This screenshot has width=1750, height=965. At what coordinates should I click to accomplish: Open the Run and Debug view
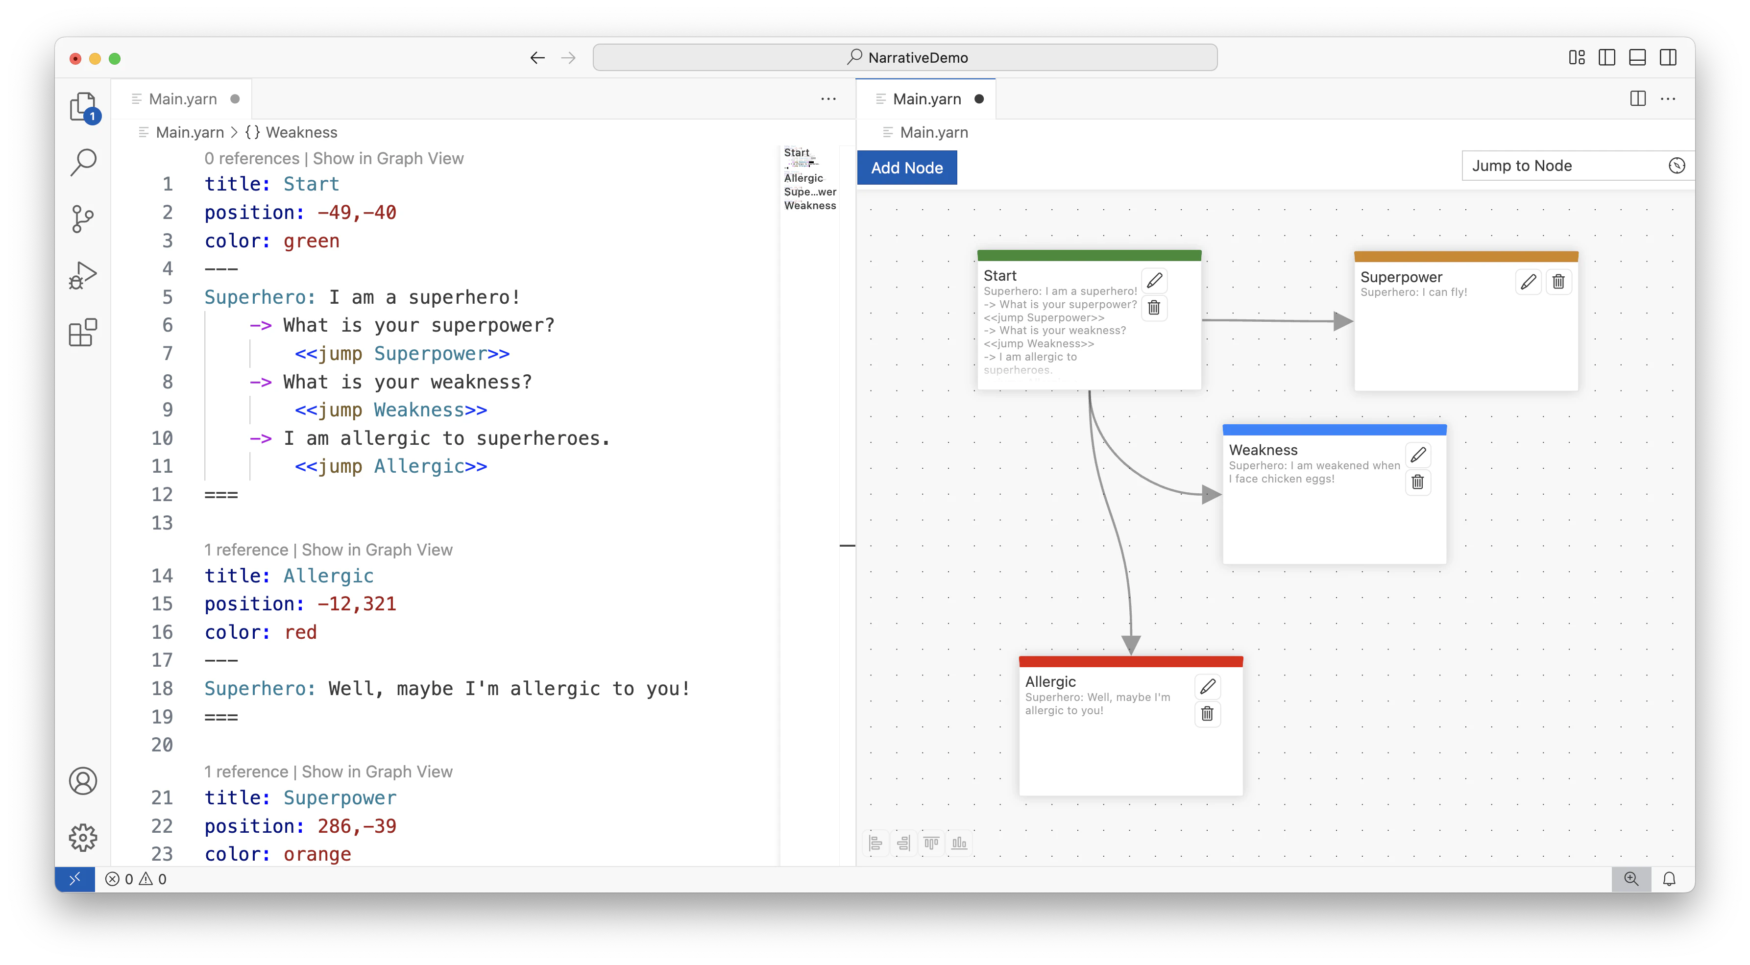(x=83, y=276)
